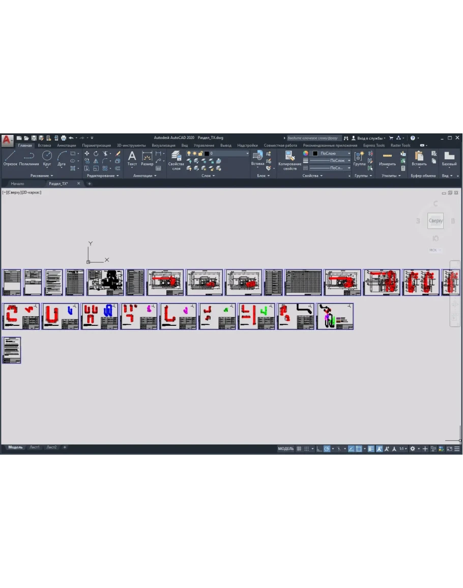Activate the Полилиния drawing tool

[x=29, y=158]
